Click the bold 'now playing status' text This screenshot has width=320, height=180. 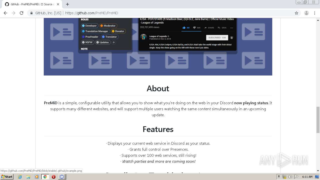[251, 103]
